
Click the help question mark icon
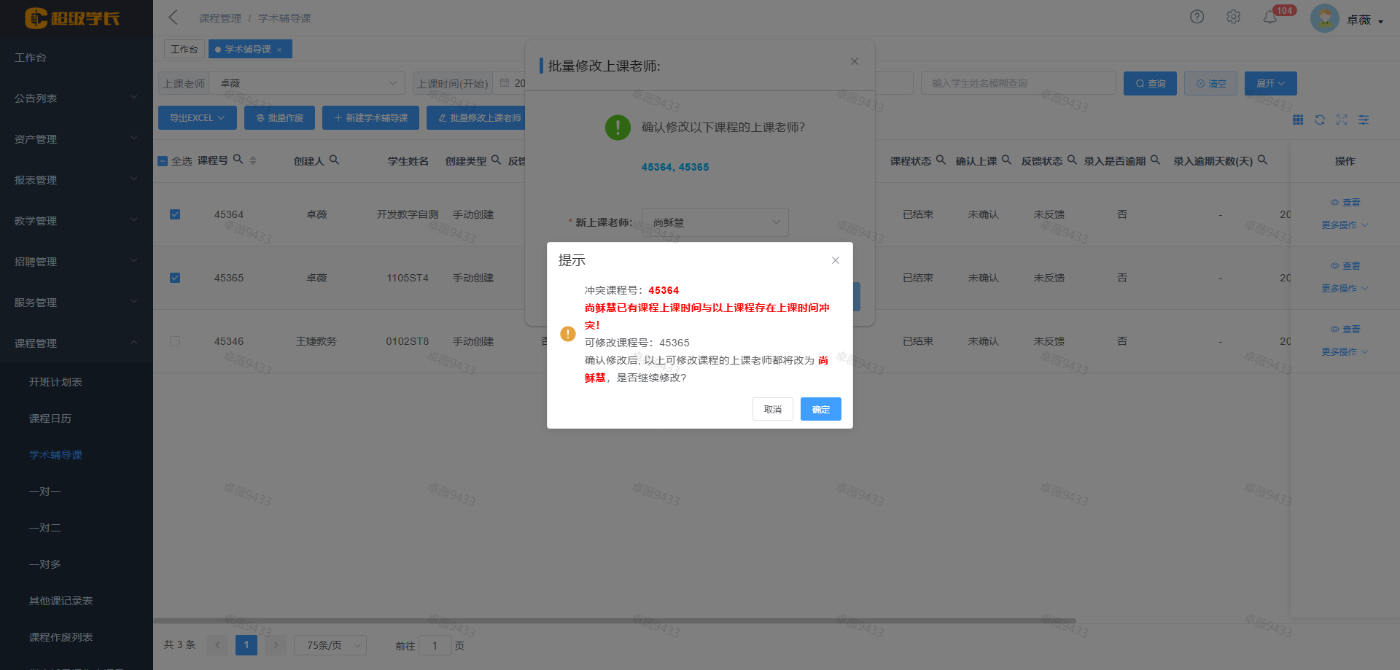coord(1197,16)
